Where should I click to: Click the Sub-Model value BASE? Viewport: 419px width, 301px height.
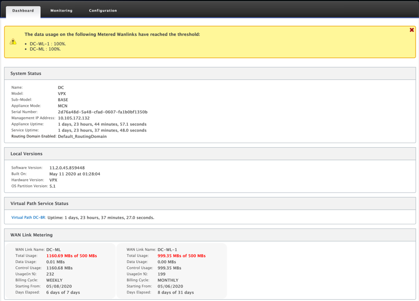pos(63,99)
